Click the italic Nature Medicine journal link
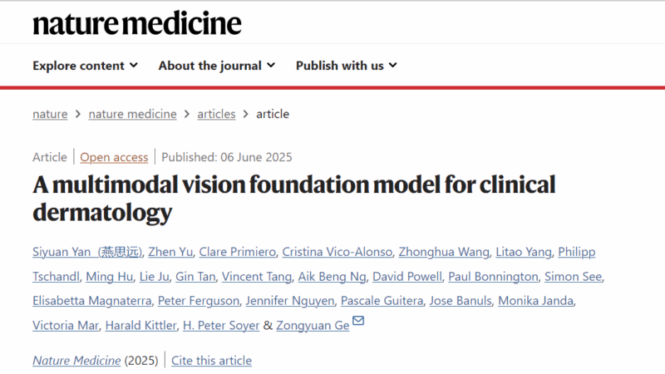665x374 pixels. click(x=76, y=361)
